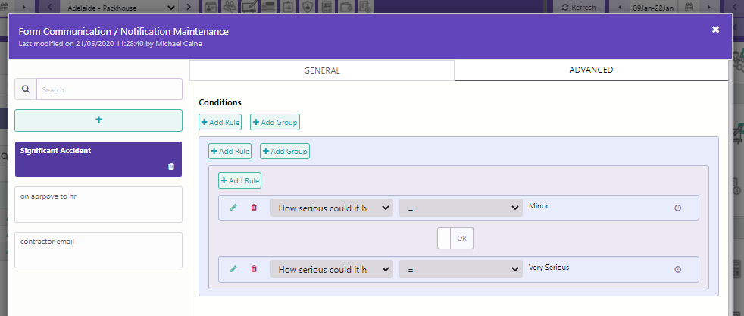Delete the Minor rule with its red trash icon
The width and height of the screenshot is (744, 316).
pyautogui.click(x=254, y=208)
